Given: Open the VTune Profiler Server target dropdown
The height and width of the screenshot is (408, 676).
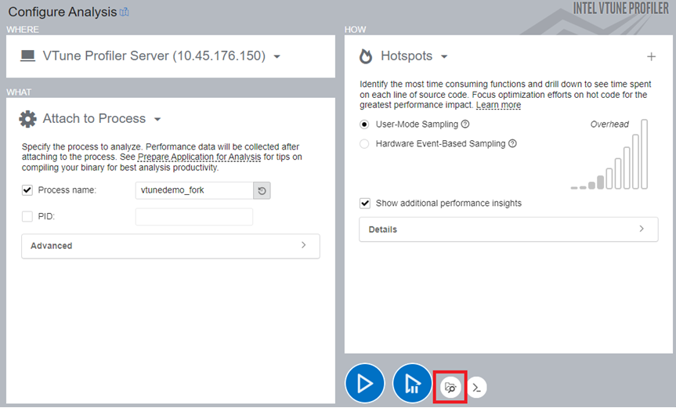Looking at the screenshot, I should [277, 56].
